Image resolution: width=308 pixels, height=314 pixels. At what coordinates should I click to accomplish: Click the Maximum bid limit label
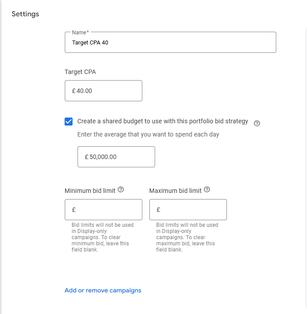click(175, 191)
